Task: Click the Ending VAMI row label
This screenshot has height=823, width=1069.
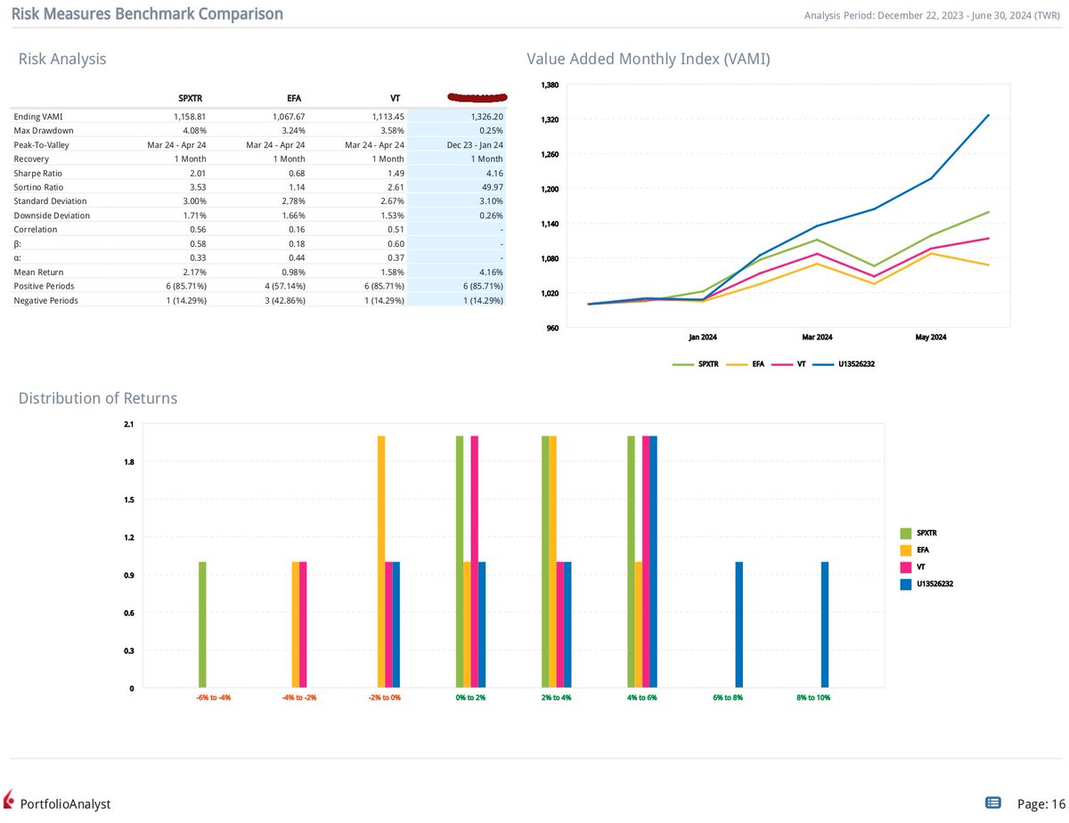Action: pos(38,116)
